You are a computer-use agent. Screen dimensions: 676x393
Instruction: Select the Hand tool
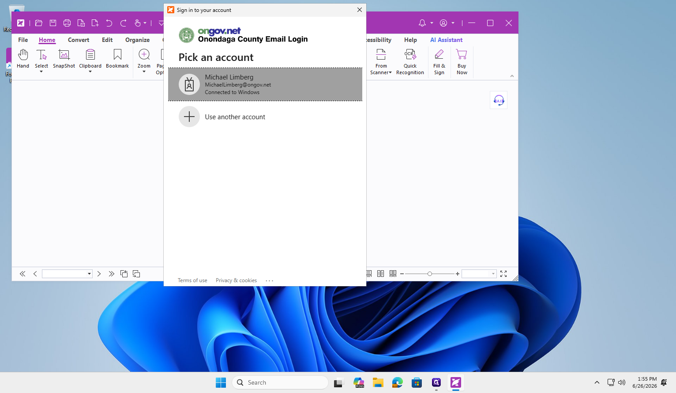coord(23,59)
